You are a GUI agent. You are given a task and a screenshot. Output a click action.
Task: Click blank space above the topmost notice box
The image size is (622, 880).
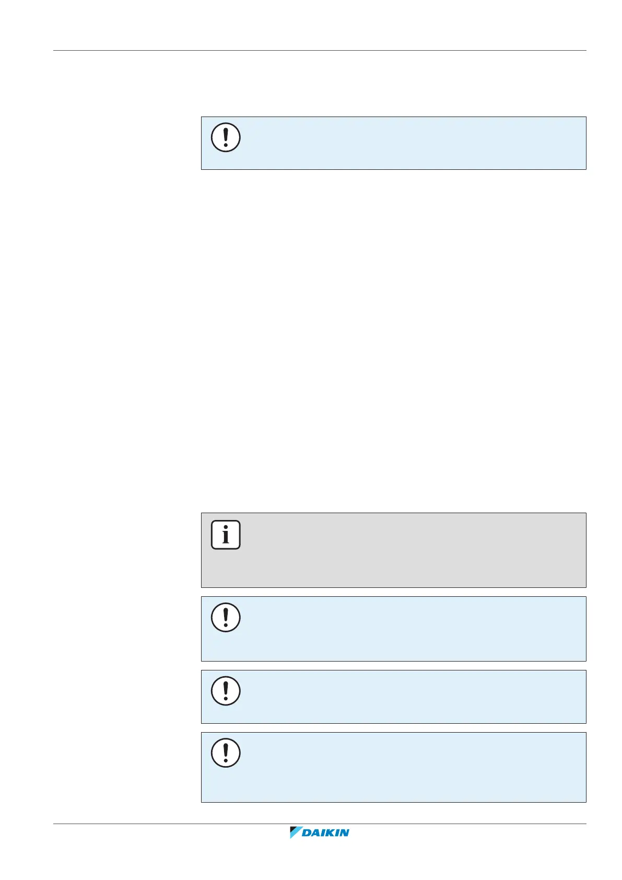(x=392, y=84)
